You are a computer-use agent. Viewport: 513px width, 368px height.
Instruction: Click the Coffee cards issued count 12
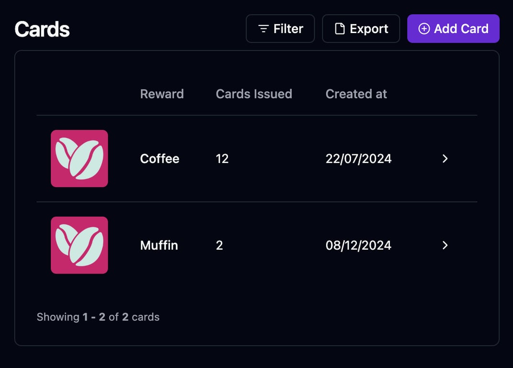click(222, 159)
